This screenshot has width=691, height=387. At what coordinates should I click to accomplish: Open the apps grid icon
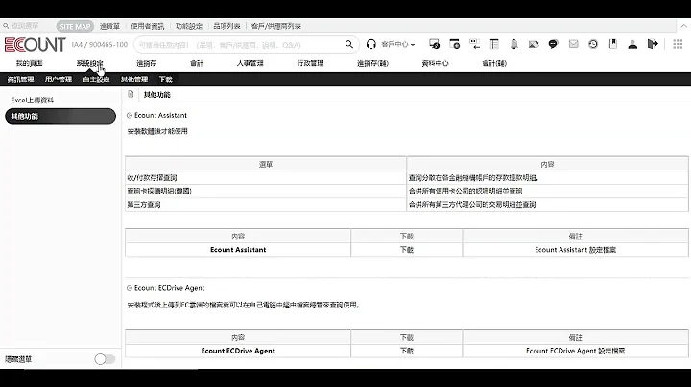[678, 44]
